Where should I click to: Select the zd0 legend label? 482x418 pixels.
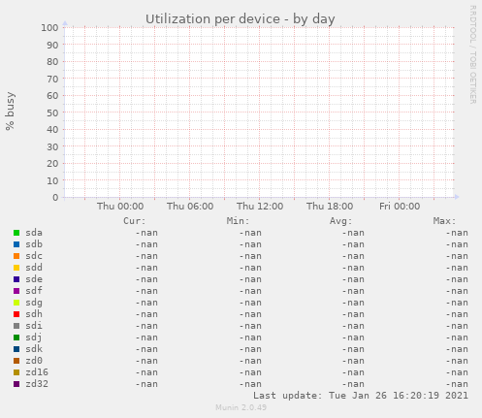tap(34, 361)
